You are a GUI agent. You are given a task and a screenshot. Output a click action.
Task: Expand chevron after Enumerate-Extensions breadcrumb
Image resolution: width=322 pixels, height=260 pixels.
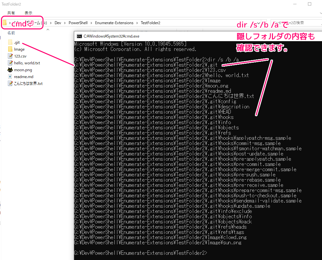137,23
